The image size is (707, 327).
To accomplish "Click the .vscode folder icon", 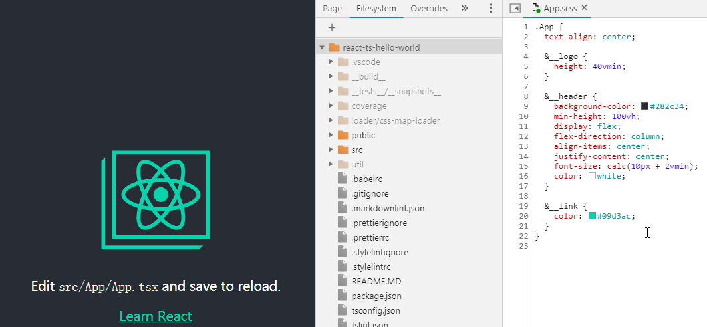I will pyautogui.click(x=343, y=62).
